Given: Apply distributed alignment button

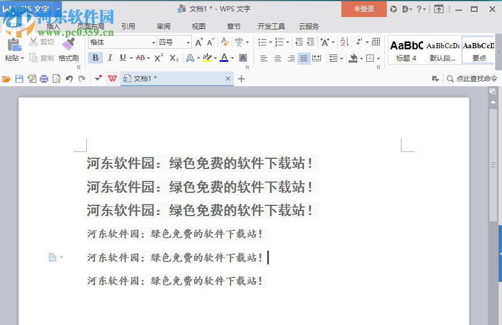Looking at the screenshot, I should pyautogui.click(x=317, y=58).
